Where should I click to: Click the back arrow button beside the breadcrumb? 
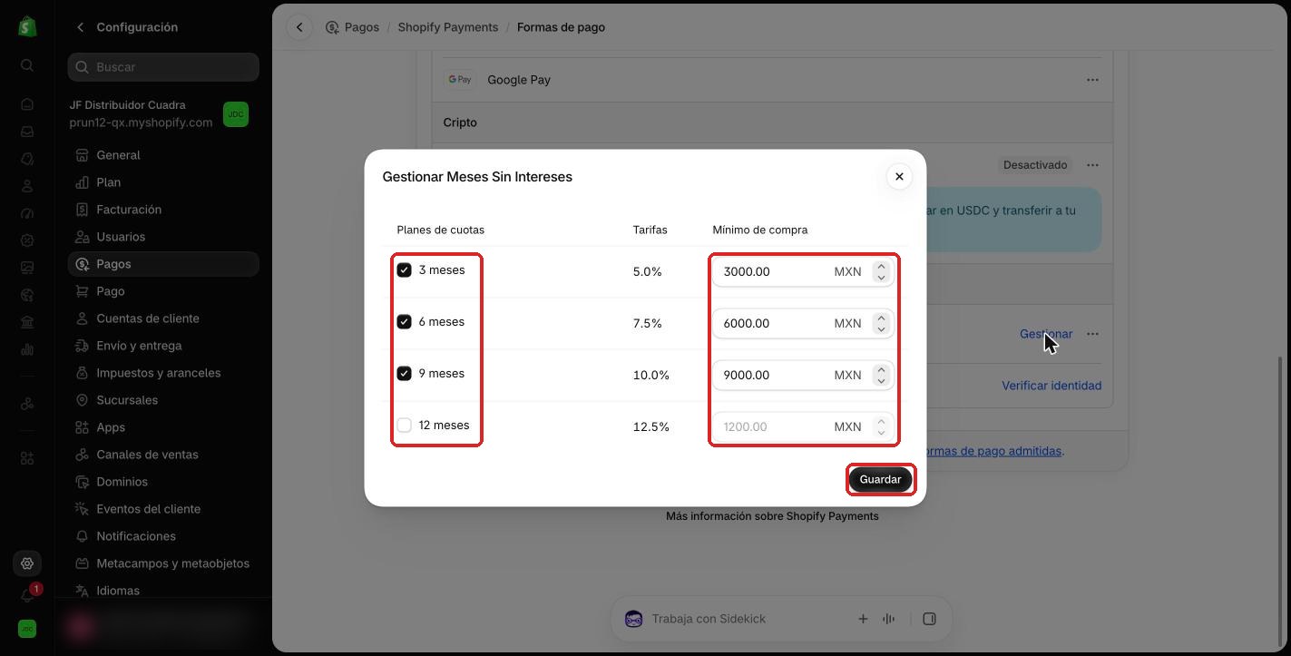pyautogui.click(x=299, y=27)
